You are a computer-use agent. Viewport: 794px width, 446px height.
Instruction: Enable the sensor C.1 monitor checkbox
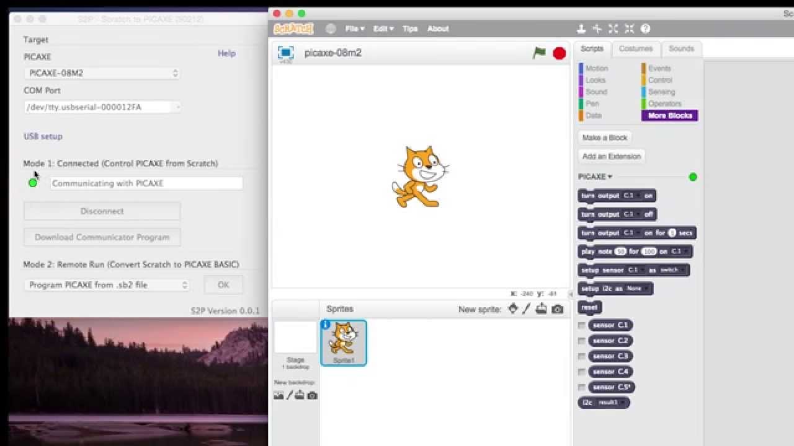581,325
